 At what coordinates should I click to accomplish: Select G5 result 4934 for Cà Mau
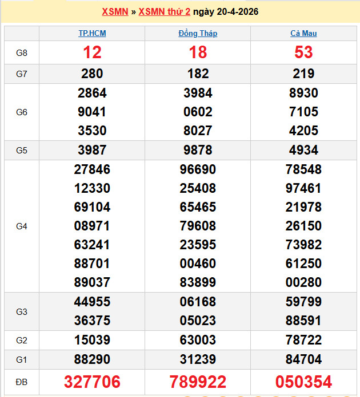(x=303, y=150)
